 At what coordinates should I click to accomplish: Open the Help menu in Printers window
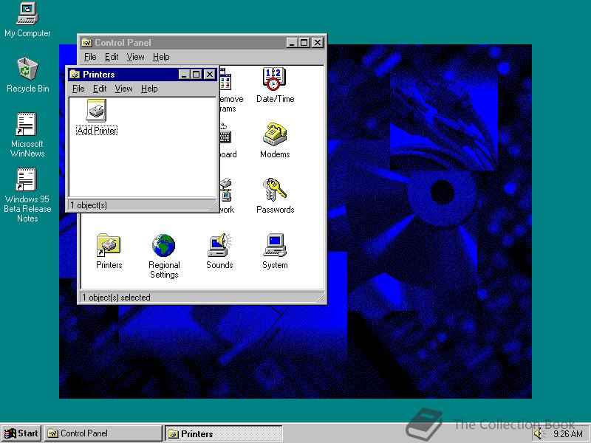(x=149, y=89)
